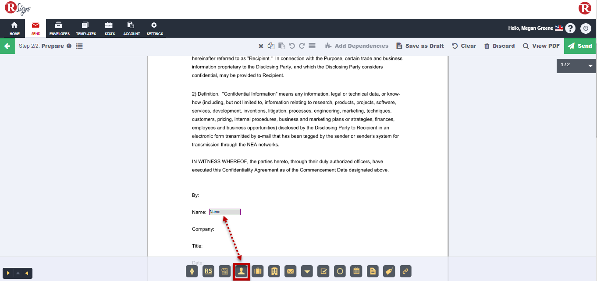Viewport: 597px width, 281px height.
Task: Click the green Send button
Action: [580, 46]
